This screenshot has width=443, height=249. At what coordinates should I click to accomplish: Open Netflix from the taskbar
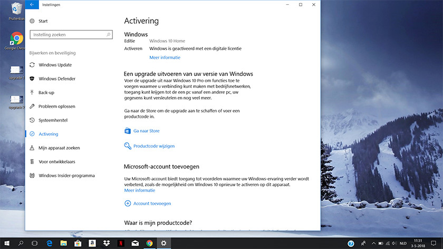tap(120, 243)
